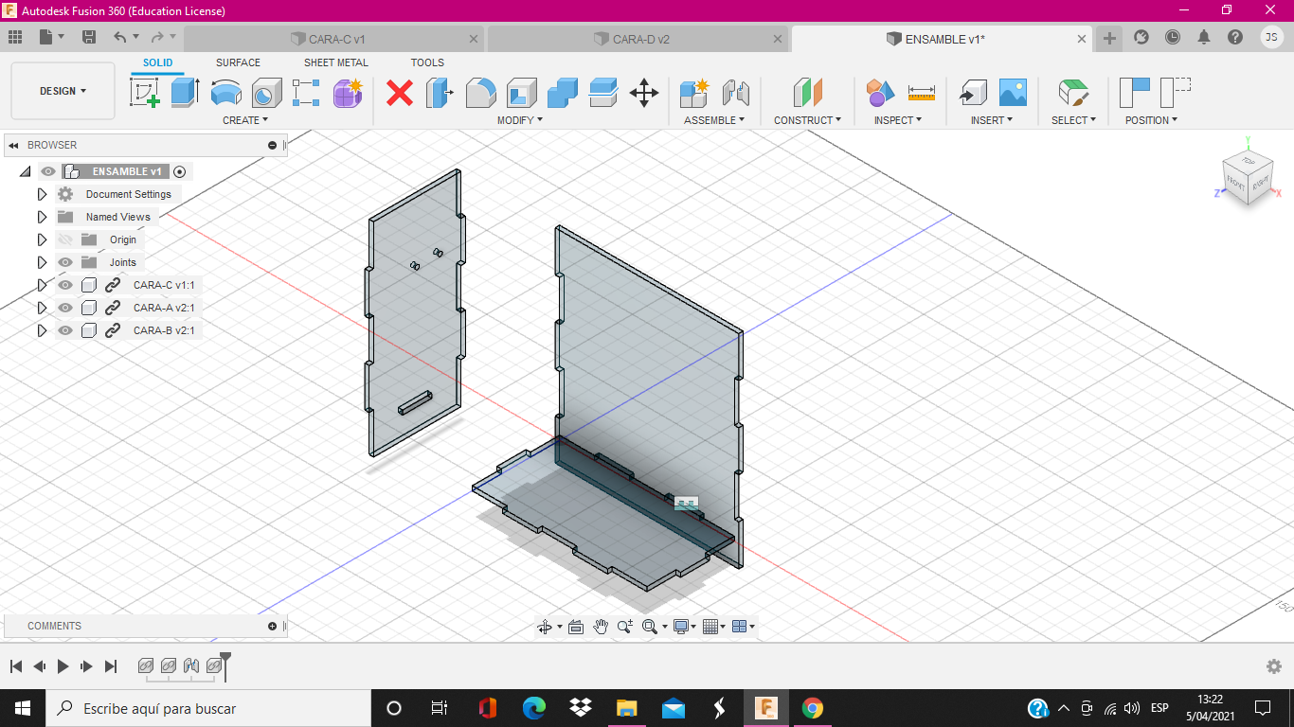Show the Origin folder with its eye icon
This screenshot has height=727, width=1294.
pos(65,239)
